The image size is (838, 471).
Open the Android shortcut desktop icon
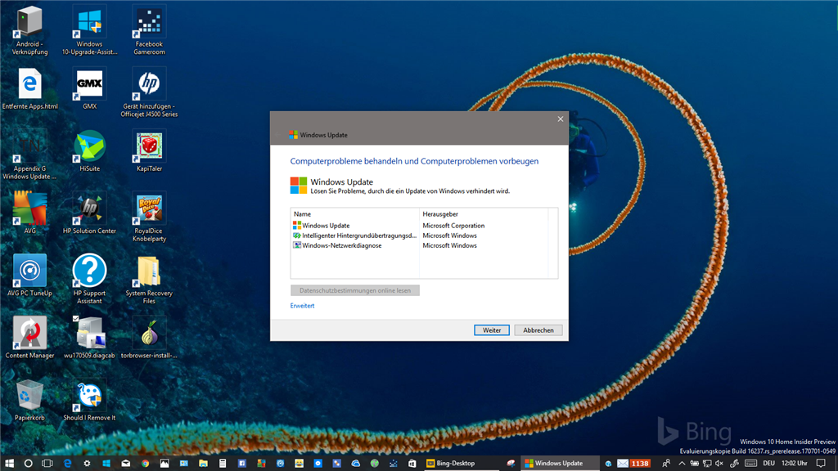point(29,30)
